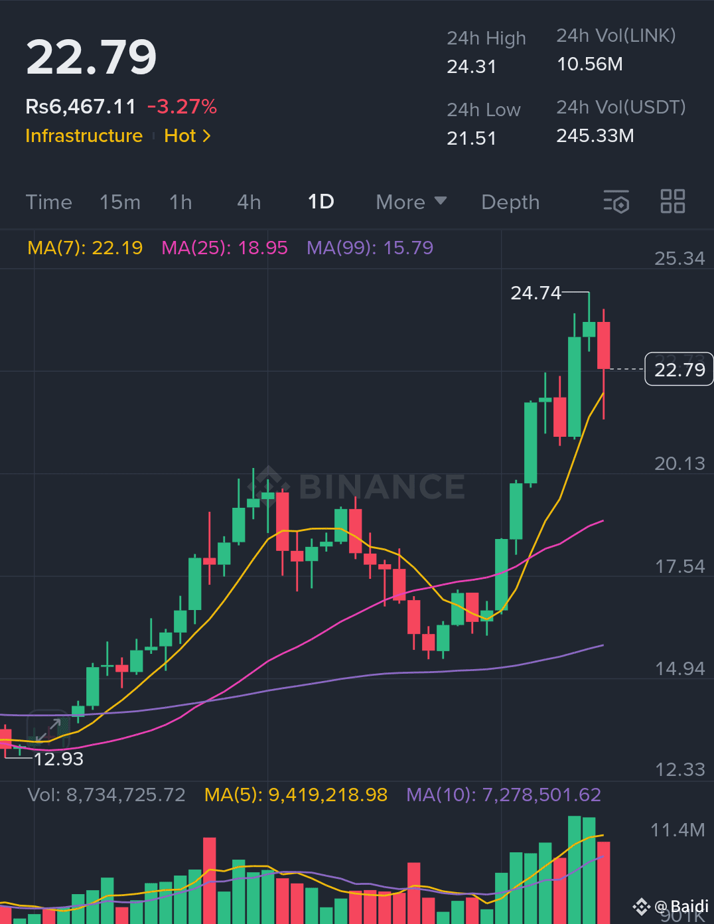This screenshot has width=714, height=924.
Task: Select the 15m interval tab
Action: pyautogui.click(x=120, y=202)
